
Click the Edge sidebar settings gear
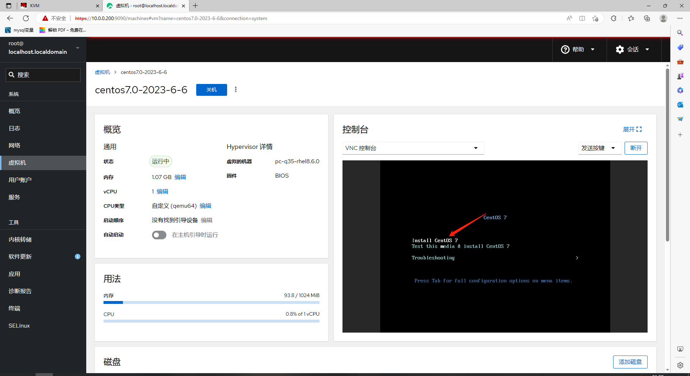pyautogui.click(x=680, y=365)
